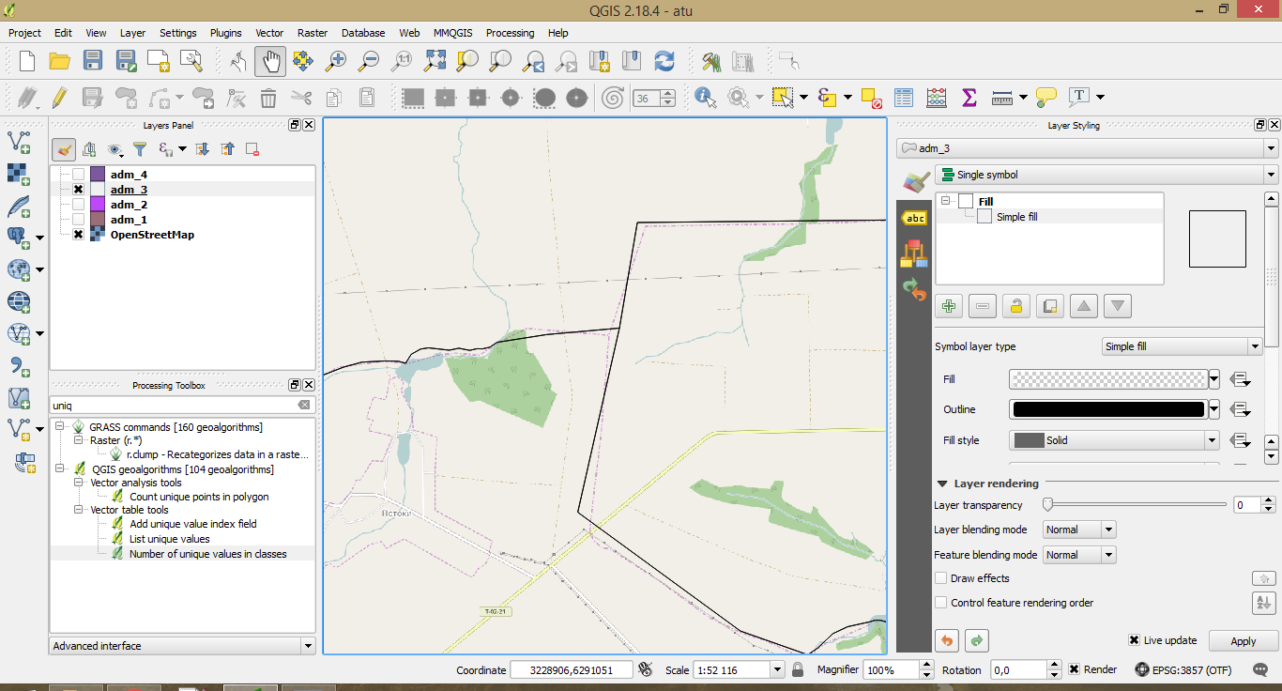Click the Apply button

coord(1243,641)
